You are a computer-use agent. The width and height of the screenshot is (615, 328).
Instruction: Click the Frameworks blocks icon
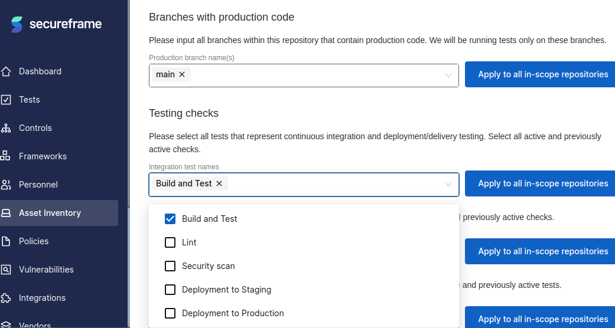tap(5, 156)
